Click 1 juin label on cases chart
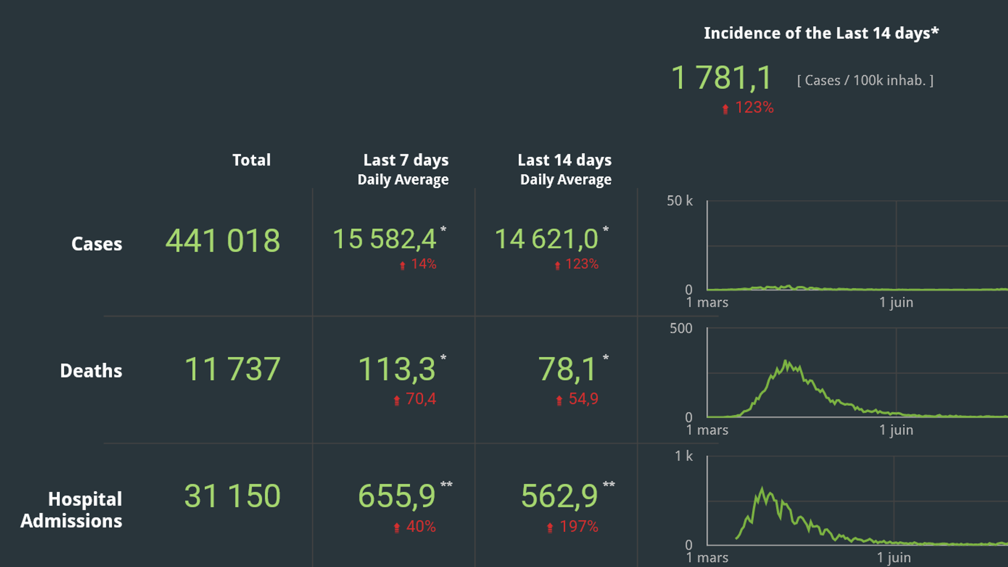 point(896,302)
